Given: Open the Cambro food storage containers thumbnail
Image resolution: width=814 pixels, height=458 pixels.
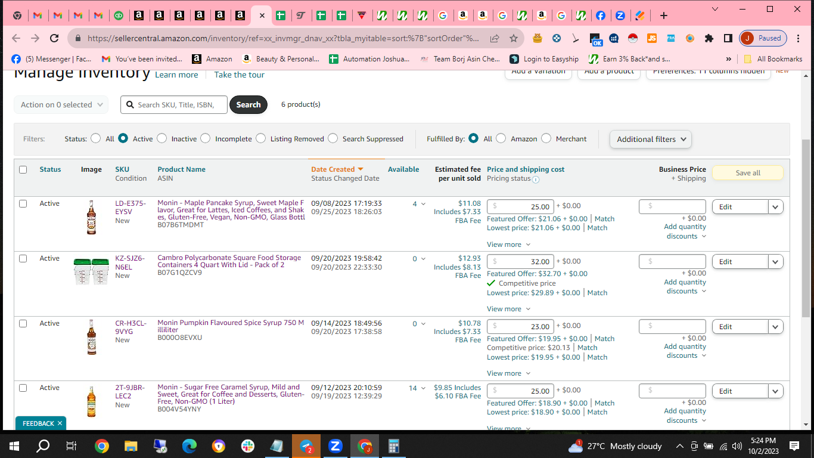Looking at the screenshot, I should [x=91, y=271].
